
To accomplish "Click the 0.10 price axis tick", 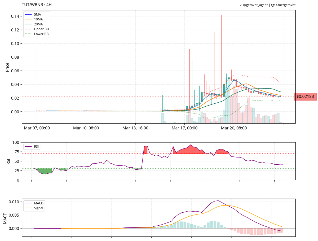I will (15, 43).
